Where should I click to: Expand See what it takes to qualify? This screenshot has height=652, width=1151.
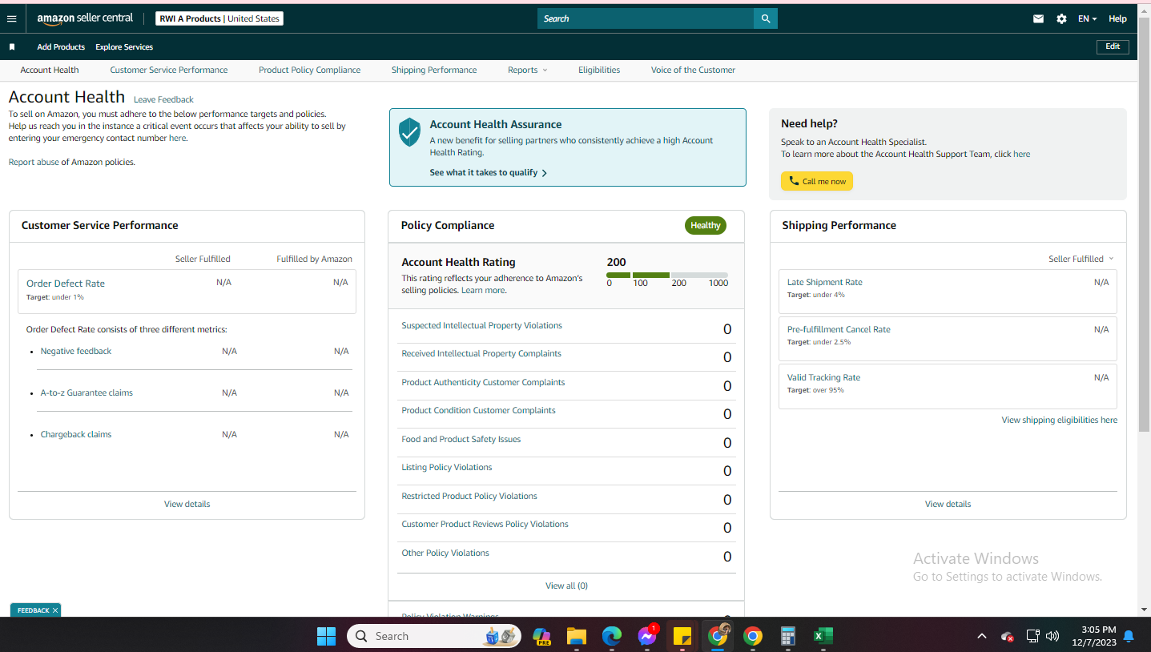(489, 172)
